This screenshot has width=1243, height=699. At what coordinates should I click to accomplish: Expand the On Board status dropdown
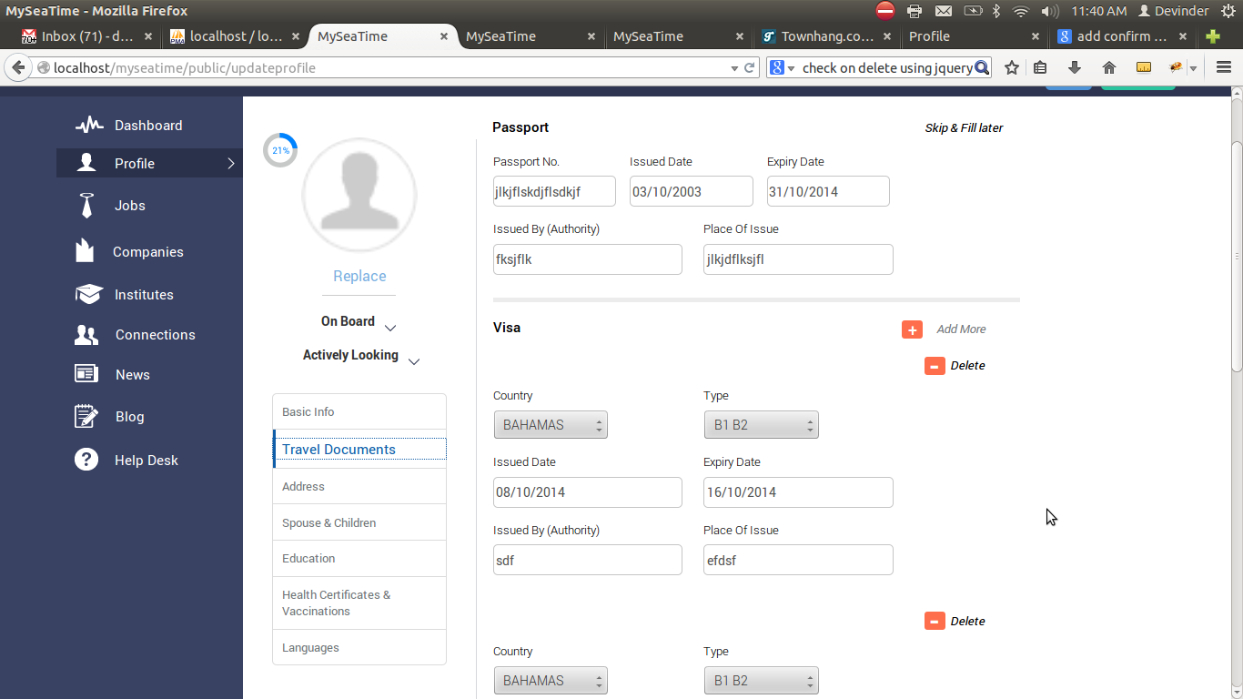point(390,328)
